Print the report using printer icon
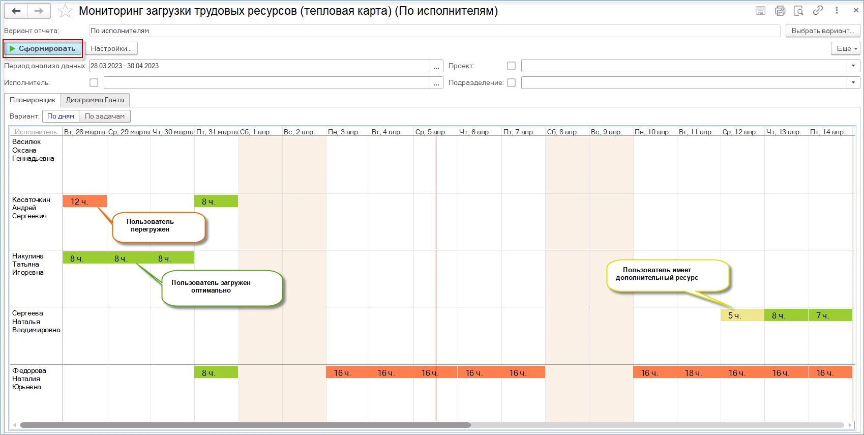The image size is (864, 435). click(780, 11)
